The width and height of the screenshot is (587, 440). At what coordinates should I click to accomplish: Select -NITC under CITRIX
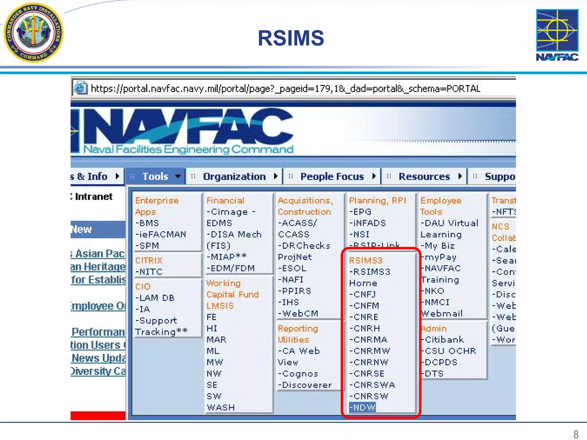(149, 272)
